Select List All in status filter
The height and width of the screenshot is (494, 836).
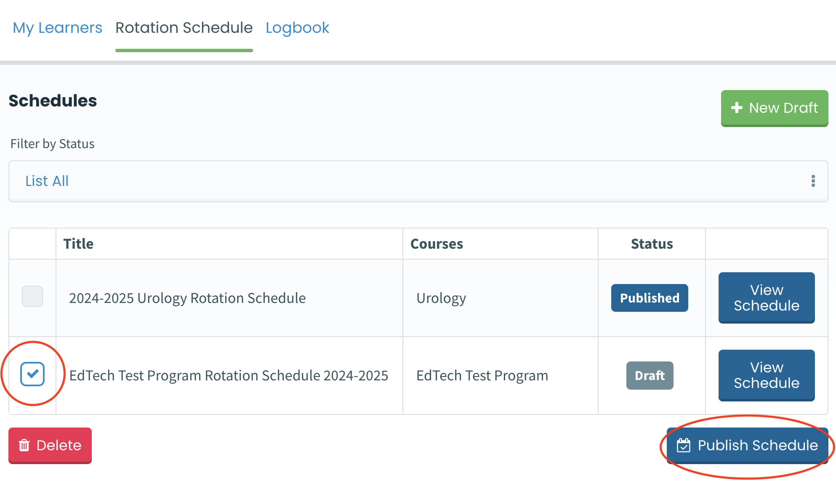coord(47,181)
